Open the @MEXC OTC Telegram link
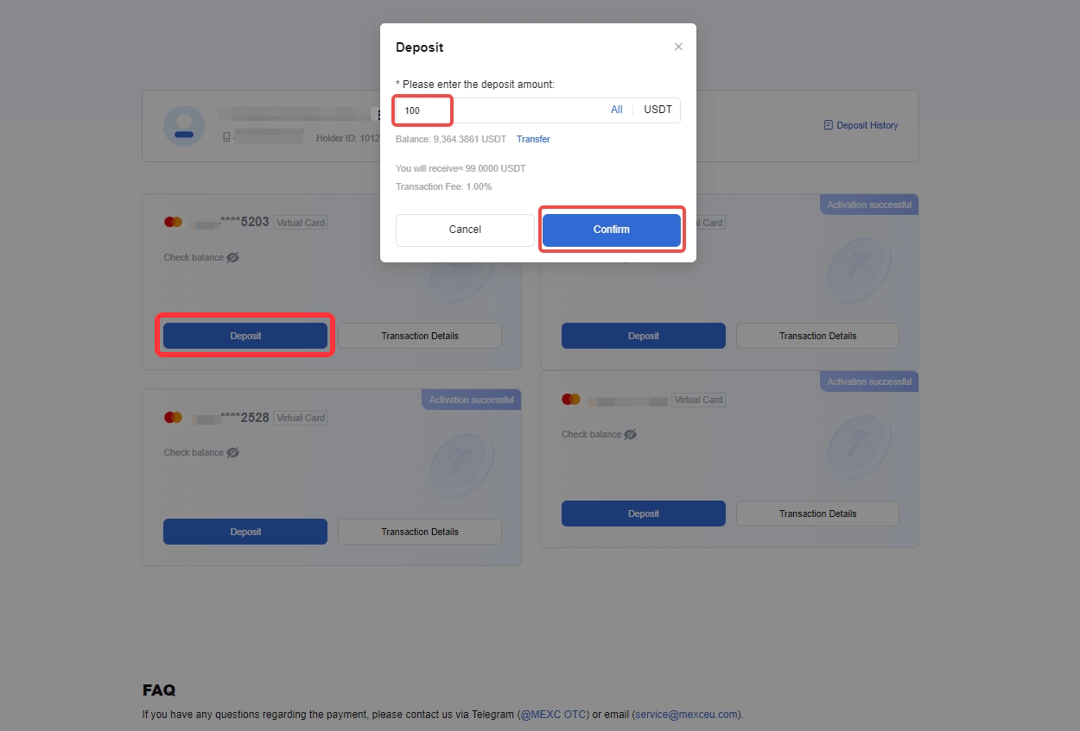1080x731 pixels. [x=553, y=715]
